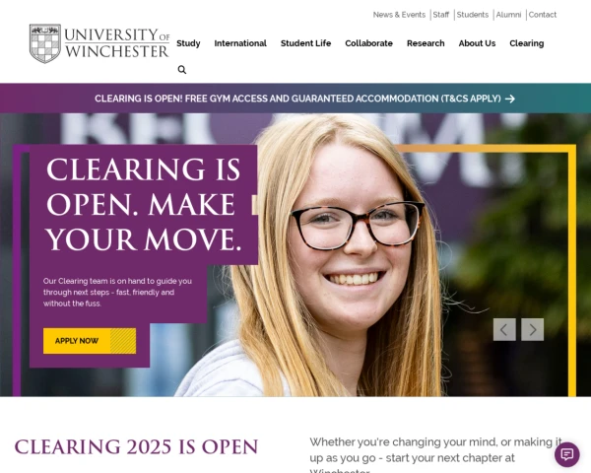Open the site search magnifier icon
This screenshot has height=473, width=591.
(181, 70)
